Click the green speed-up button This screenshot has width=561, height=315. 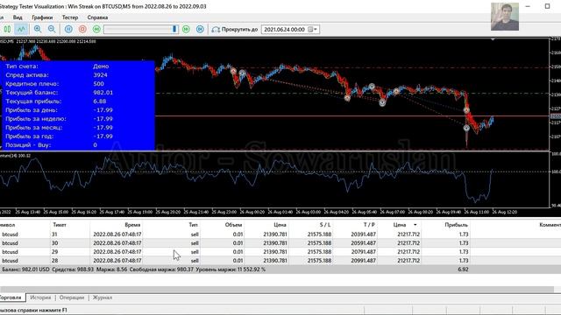click(x=186, y=29)
